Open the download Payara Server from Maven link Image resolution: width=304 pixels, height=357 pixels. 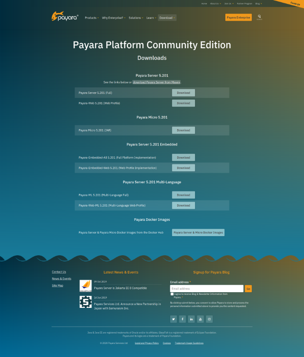pyautogui.click(x=156, y=82)
